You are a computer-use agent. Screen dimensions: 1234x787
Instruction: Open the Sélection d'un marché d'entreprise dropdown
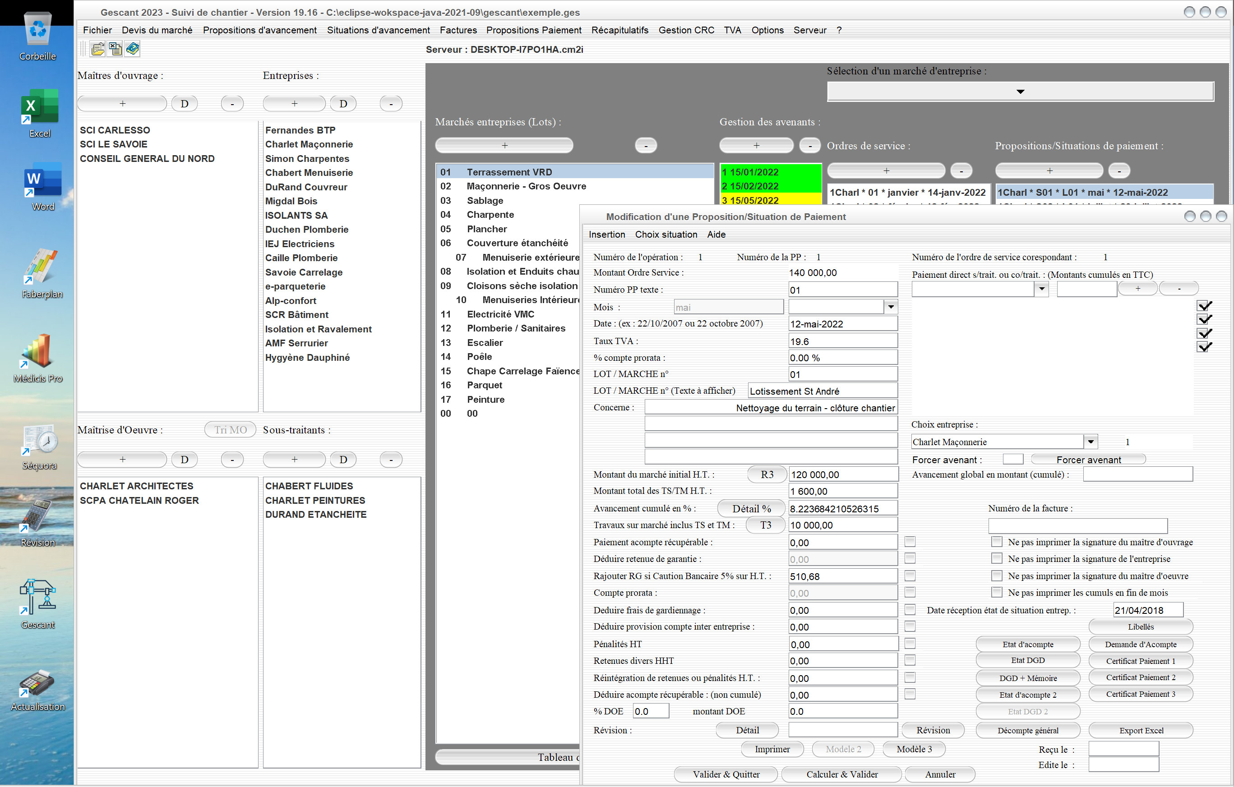pyautogui.click(x=1020, y=92)
